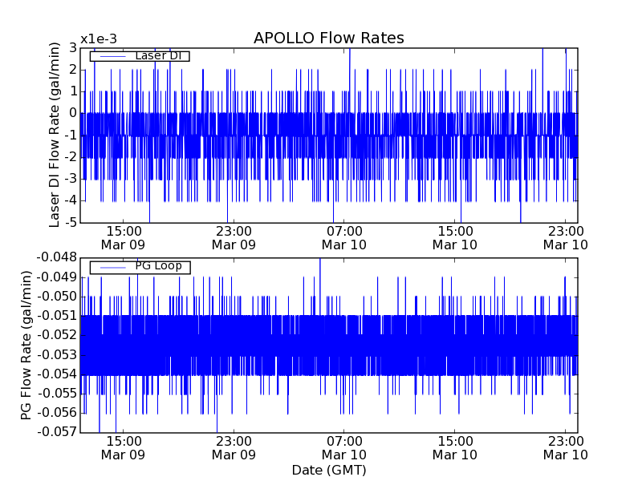Click the '-0.048' tick on PG y-axis
Image resolution: width=642 pixels, height=481 pixels.
click(56, 257)
